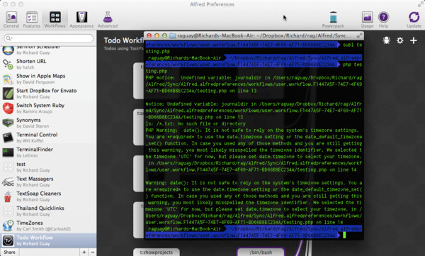Open the Advanced flask tab
Screen dimensions: 425x256
pos(108,20)
